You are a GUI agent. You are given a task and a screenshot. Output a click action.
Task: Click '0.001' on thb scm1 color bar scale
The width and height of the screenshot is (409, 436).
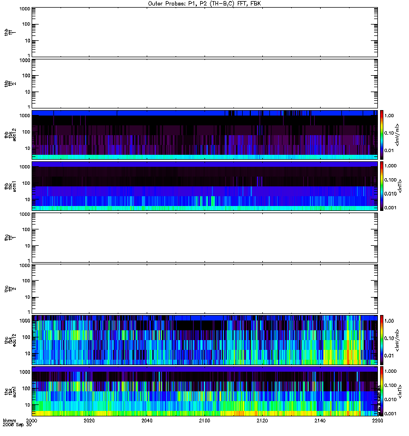click(x=390, y=208)
